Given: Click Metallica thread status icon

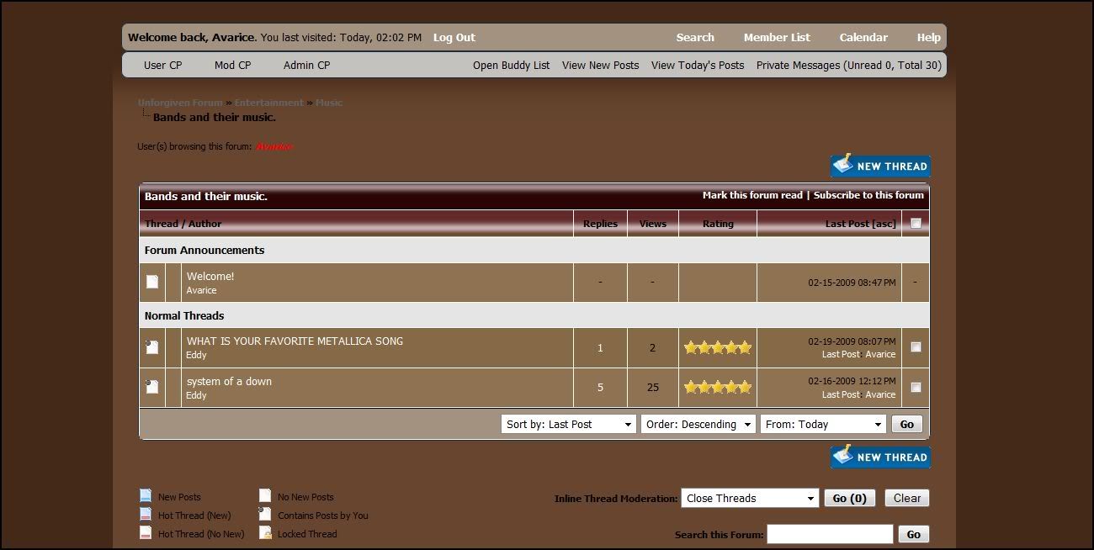Looking at the screenshot, I should [152, 347].
